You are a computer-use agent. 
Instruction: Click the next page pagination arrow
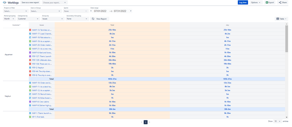pos(150,122)
